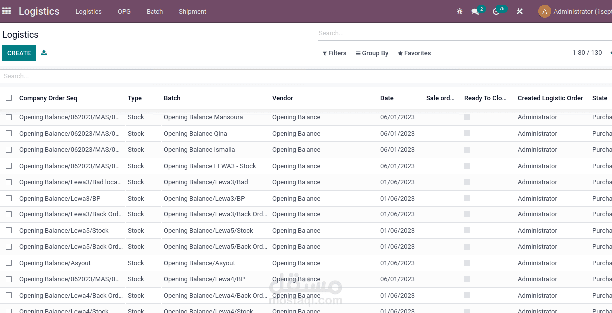Sort by Type column header
Screen dimensions: 612x313
(x=135, y=98)
